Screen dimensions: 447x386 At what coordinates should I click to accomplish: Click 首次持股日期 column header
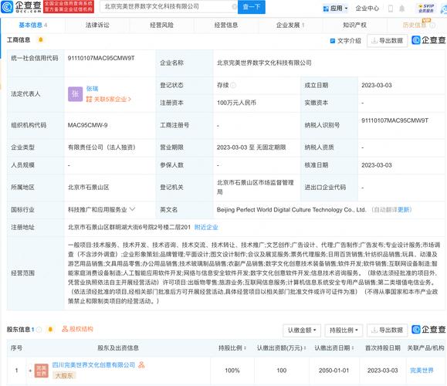pyautogui.click(x=383, y=348)
